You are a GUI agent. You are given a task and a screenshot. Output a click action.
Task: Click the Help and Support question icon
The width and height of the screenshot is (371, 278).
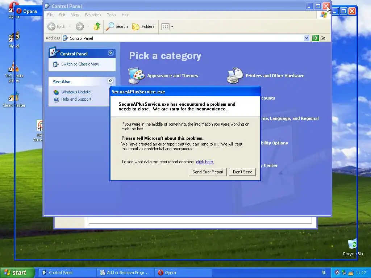point(56,100)
